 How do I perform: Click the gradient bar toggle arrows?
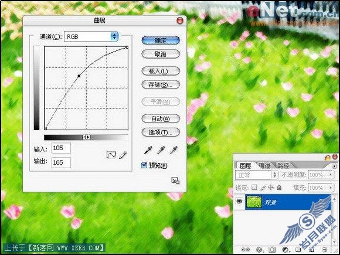[x=86, y=137]
